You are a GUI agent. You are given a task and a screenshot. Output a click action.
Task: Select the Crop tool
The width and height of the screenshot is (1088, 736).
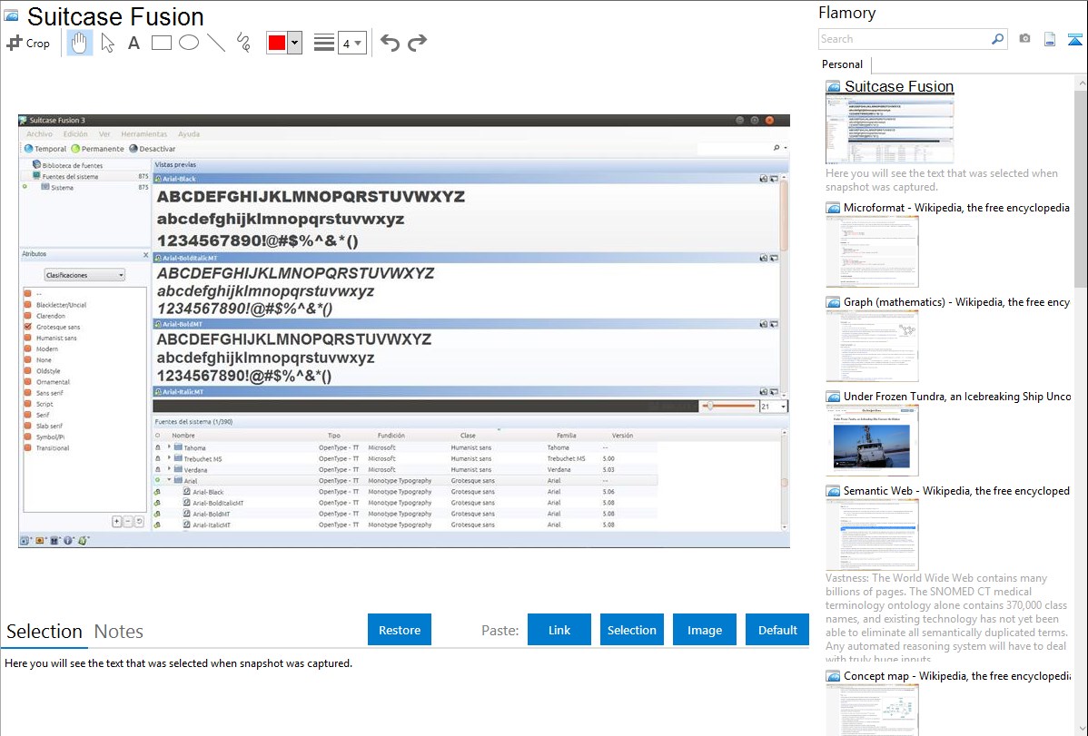coord(28,43)
